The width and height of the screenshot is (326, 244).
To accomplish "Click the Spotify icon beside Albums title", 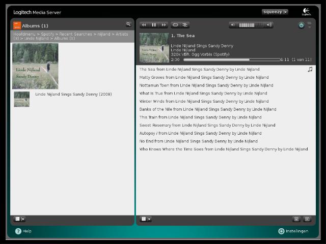I will pos(17,25).
